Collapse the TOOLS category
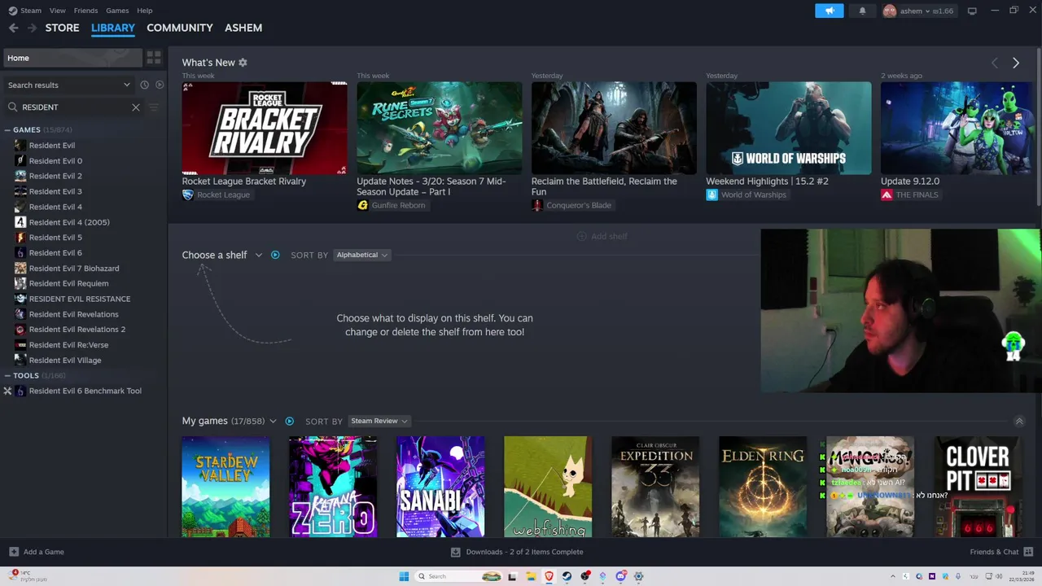This screenshot has width=1042, height=586. tap(7, 375)
